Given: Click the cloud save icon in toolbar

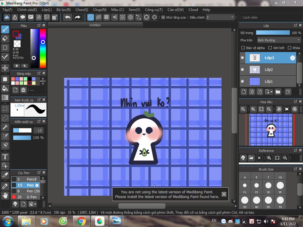Looking at the screenshot, I should pyautogui.click(x=7, y=17).
